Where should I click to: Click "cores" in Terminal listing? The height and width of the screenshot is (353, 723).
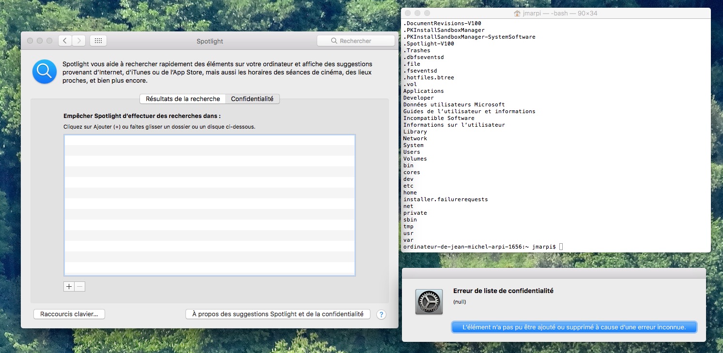[412, 172]
